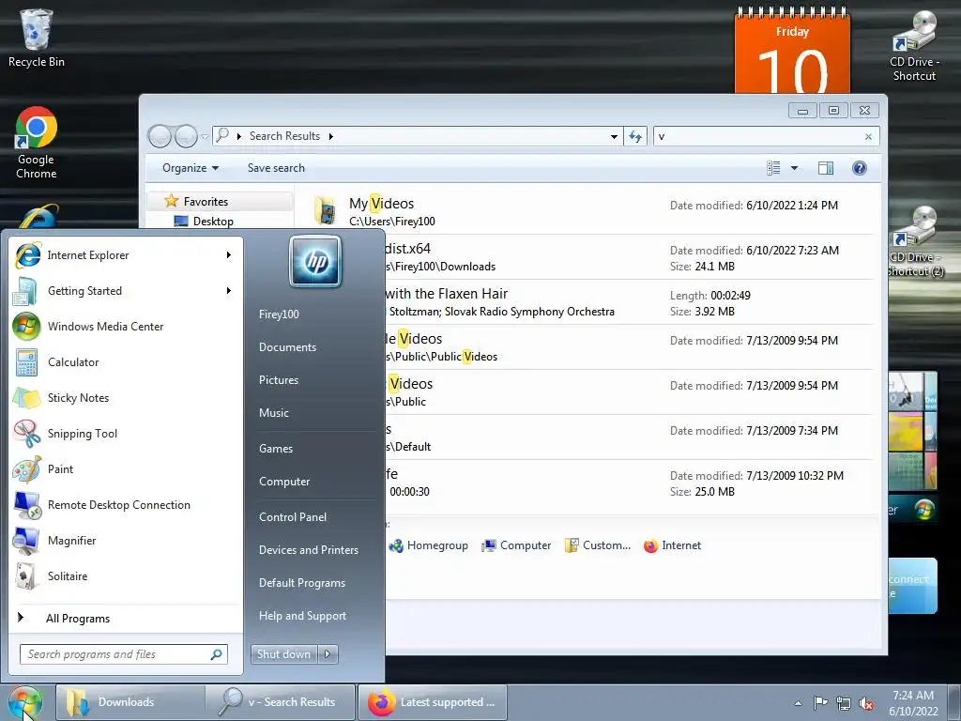Open Shut down options arrow
The image size is (961, 721).
click(328, 654)
